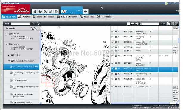The width and height of the screenshot is (183, 110).
Task: Expand first H50/60/70 document issued 07/1988
Action: 6,34
